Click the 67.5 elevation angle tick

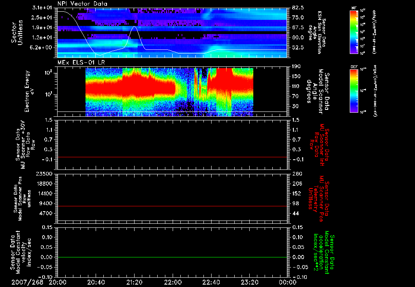pos(298,28)
